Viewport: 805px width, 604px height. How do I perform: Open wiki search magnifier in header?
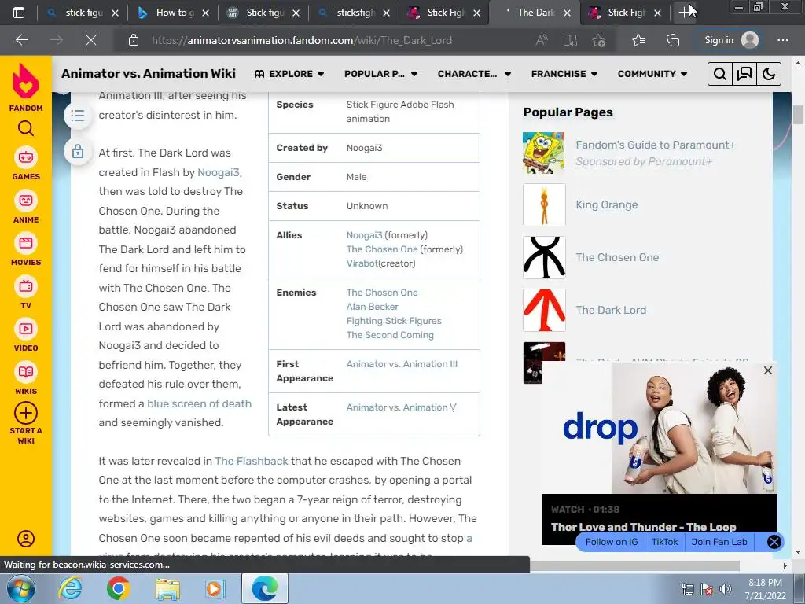pyautogui.click(x=720, y=74)
